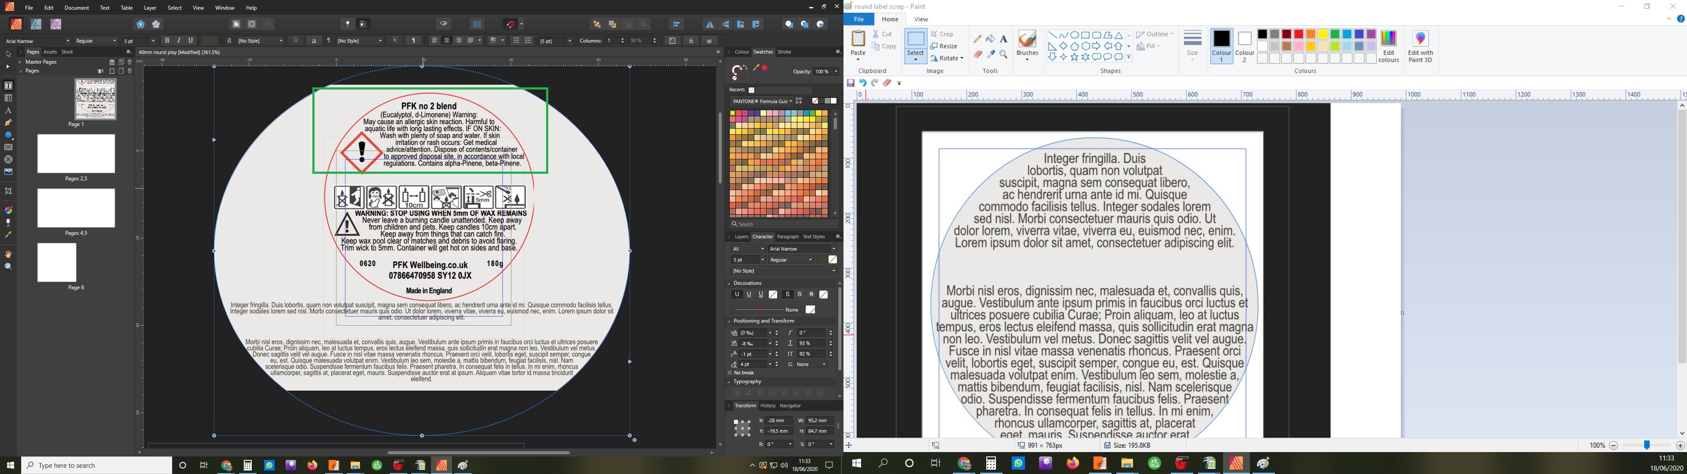Switch to the Stroke tab

[784, 52]
